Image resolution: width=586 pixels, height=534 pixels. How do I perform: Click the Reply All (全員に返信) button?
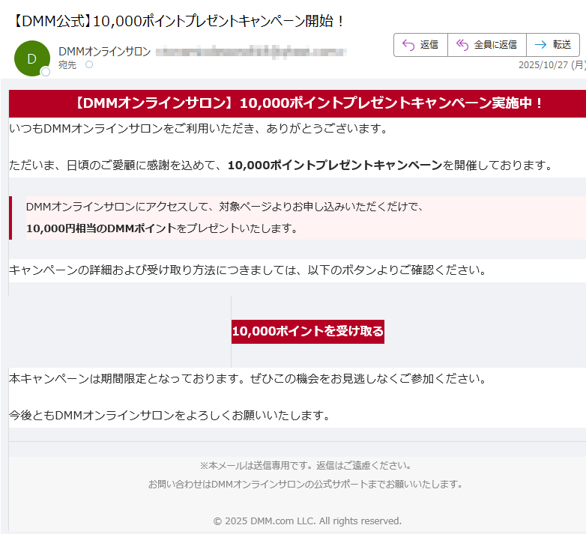coord(486,45)
